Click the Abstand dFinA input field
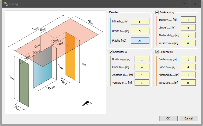Viewport: 203px width, 126px height. click(x=142, y=75)
